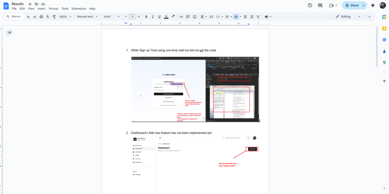Run spelling and grammar check icon
This screenshot has width=389, height=194.
[48, 17]
